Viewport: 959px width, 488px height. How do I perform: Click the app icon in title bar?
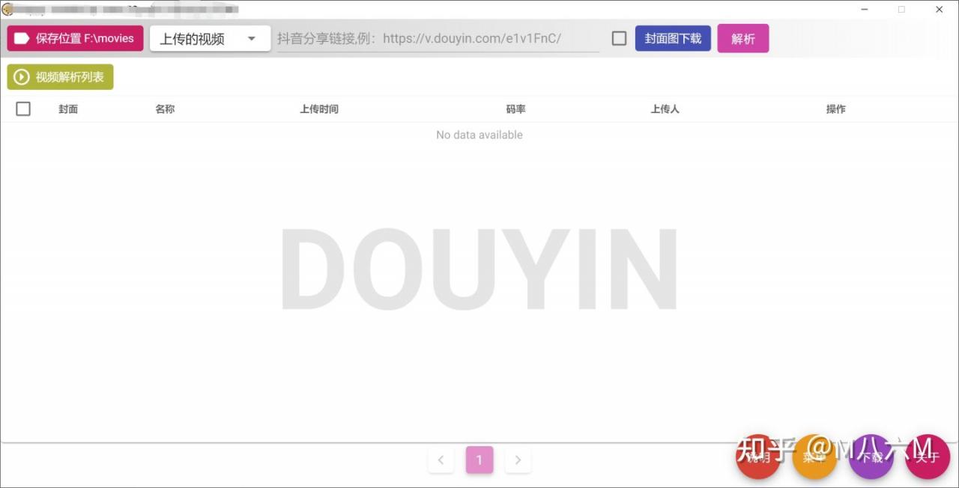pyautogui.click(x=7, y=9)
